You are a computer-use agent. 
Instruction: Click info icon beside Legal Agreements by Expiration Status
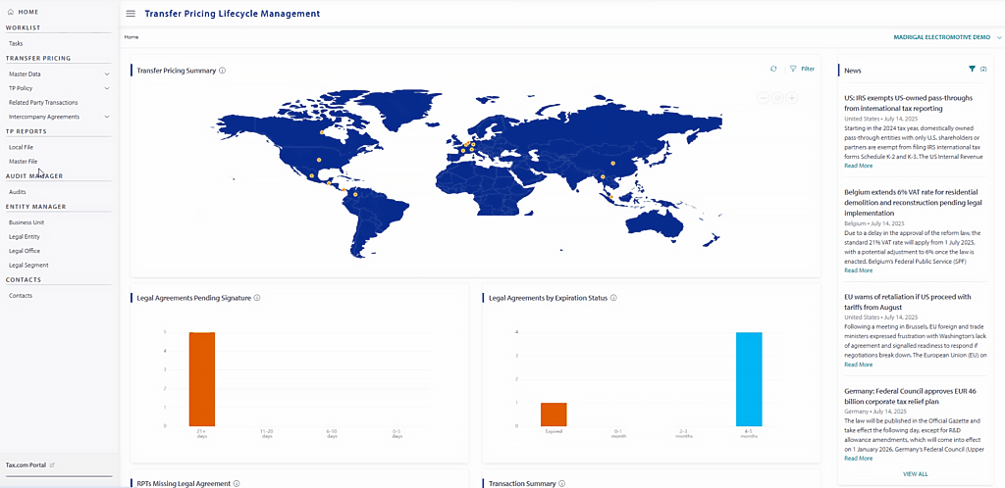pyautogui.click(x=613, y=297)
